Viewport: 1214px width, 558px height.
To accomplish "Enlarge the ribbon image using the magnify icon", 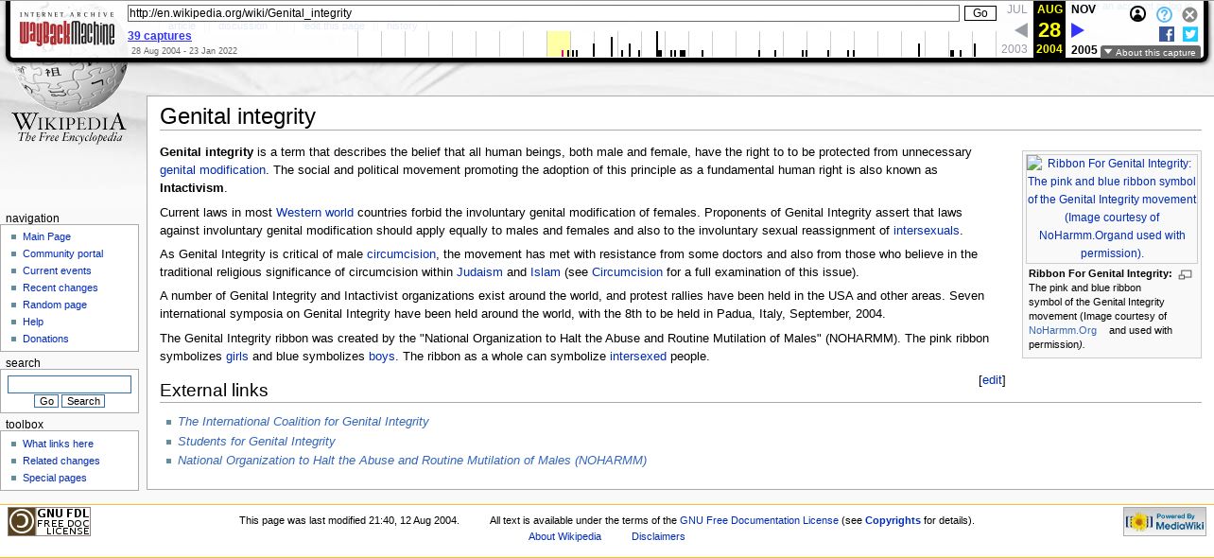I will coord(1186,274).
